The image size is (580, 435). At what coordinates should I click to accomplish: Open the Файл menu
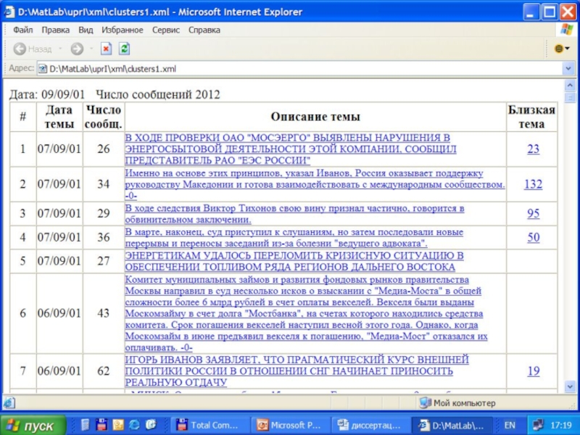pos(22,30)
